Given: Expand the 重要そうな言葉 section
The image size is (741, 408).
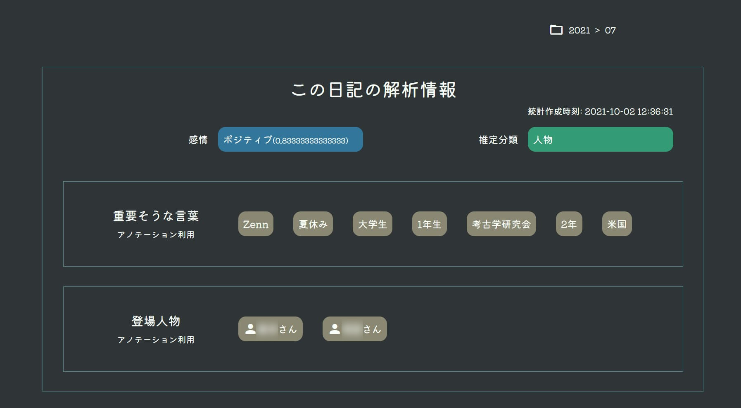Looking at the screenshot, I should pyautogui.click(x=155, y=216).
